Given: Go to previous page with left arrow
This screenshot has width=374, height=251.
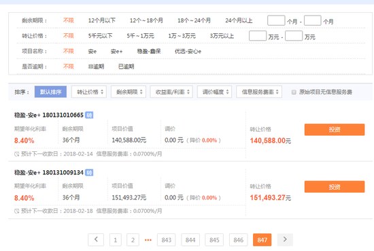Looking at the screenshot, I should coord(96,239).
